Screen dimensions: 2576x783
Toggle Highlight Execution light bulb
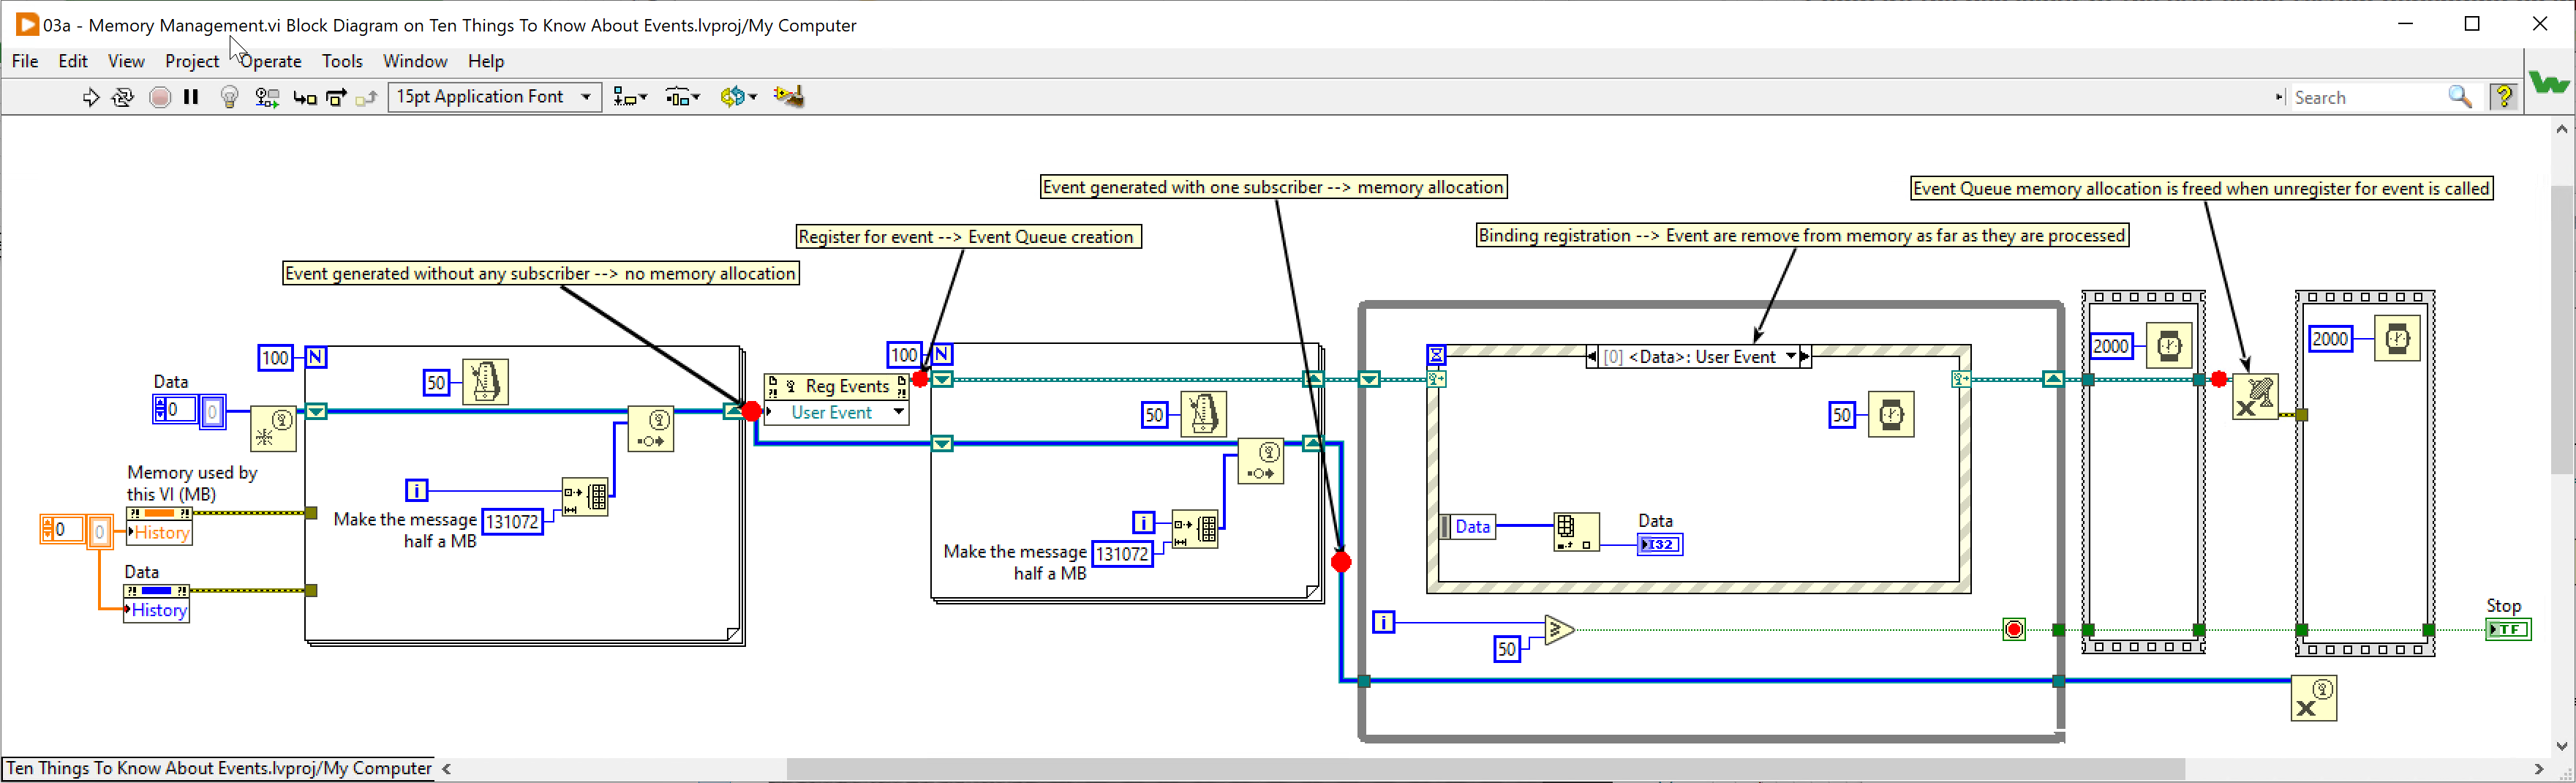click(229, 97)
